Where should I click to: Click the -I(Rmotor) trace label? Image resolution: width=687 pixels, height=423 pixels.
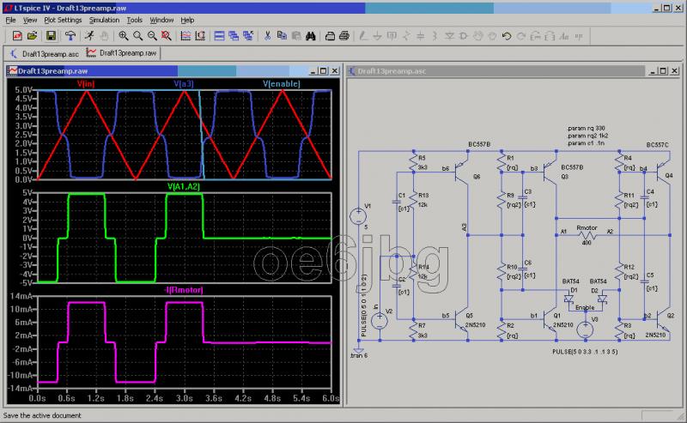[x=183, y=289]
